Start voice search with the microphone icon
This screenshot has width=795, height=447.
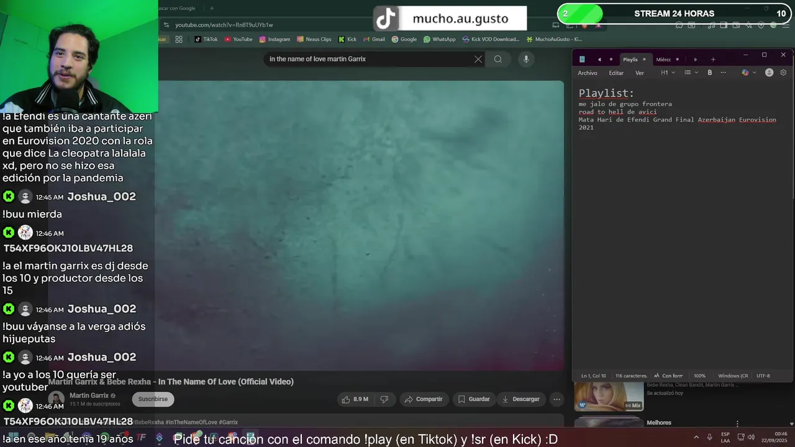click(x=526, y=59)
